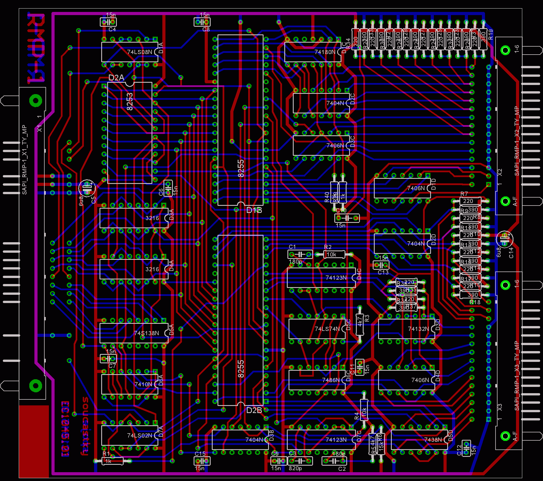543x481 pixels.
Task: Select the RMD11 board name text
Action: [36, 48]
